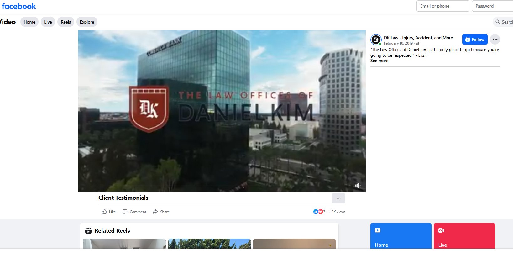Play the Law Offices of Daniel Kim video
The height and width of the screenshot is (253, 513).
(x=222, y=111)
